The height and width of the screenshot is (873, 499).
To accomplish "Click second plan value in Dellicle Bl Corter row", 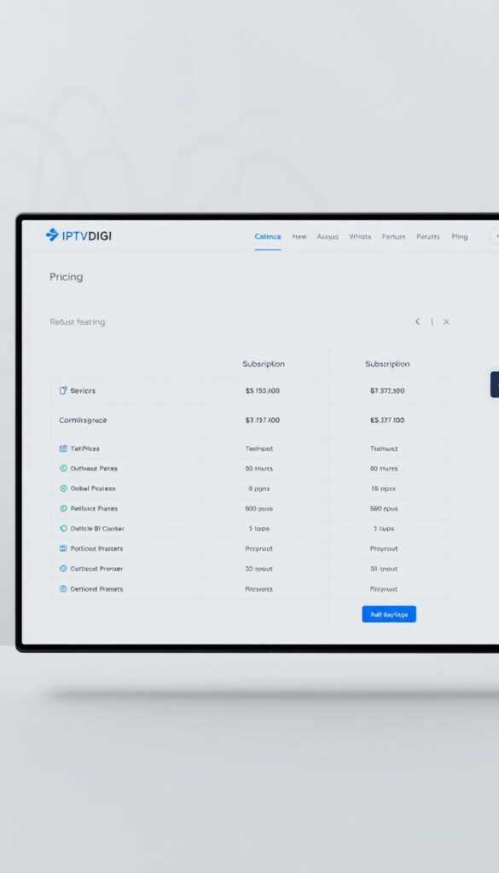I will coord(384,529).
